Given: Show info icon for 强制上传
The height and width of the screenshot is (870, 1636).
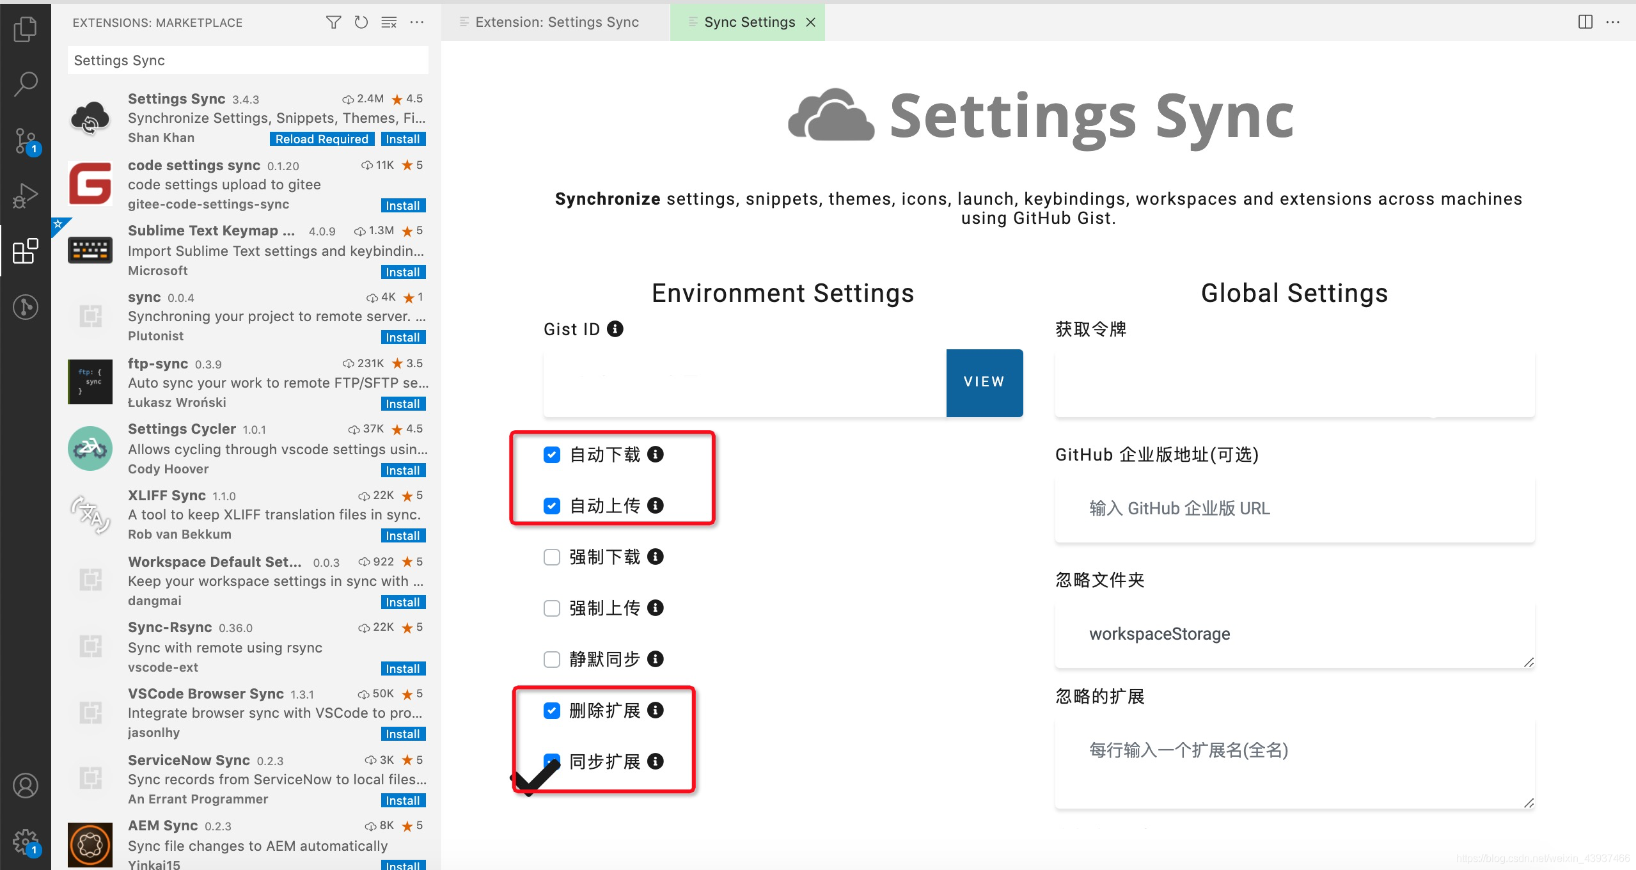Looking at the screenshot, I should 656,608.
